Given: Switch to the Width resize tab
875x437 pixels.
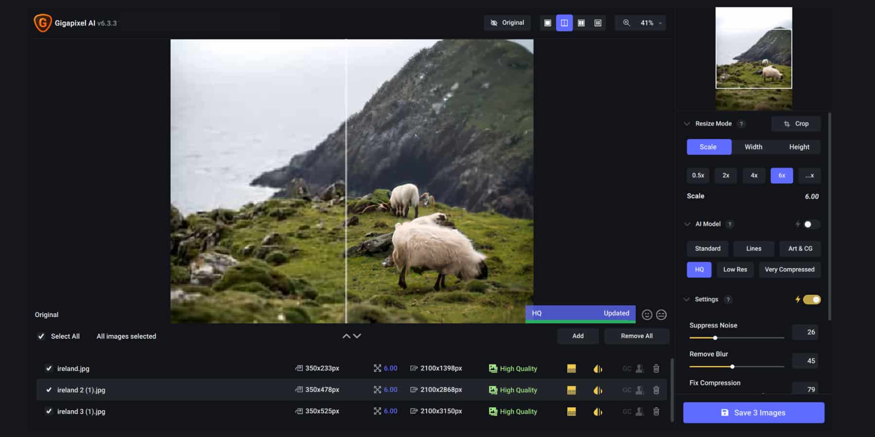Looking at the screenshot, I should [753, 147].
